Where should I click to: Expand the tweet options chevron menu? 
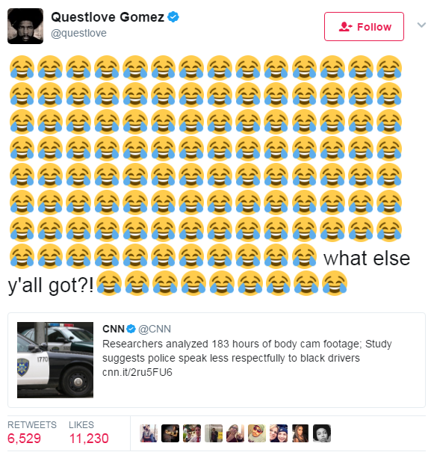coord(421,25)
